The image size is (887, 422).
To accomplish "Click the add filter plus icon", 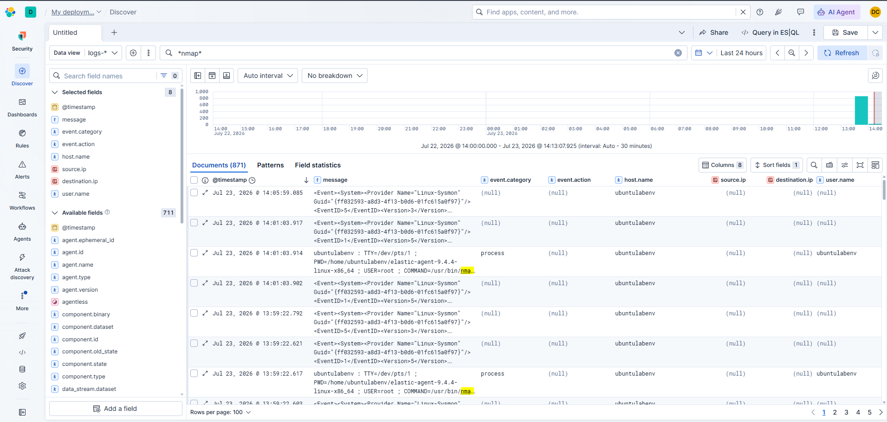I will coord(133,53).
